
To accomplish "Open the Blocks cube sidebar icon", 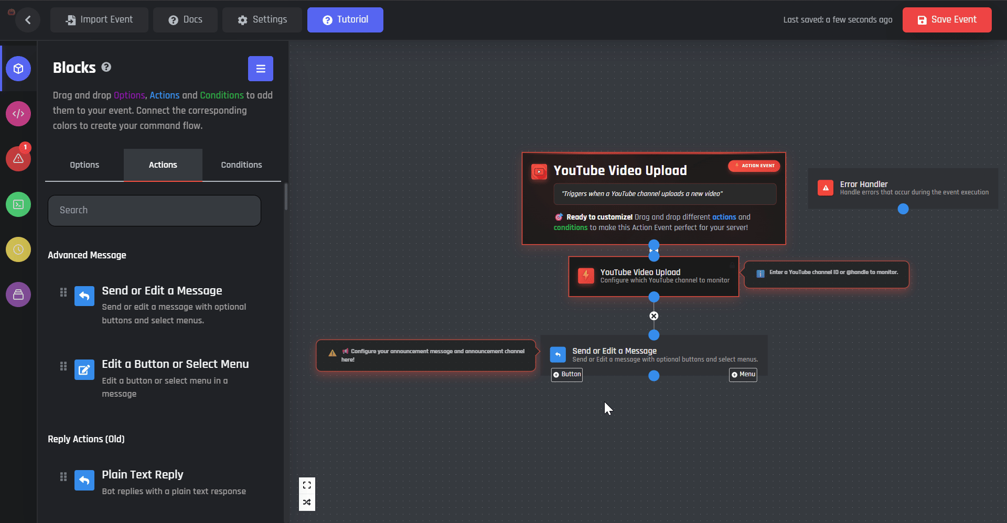I will pos(18,69).
